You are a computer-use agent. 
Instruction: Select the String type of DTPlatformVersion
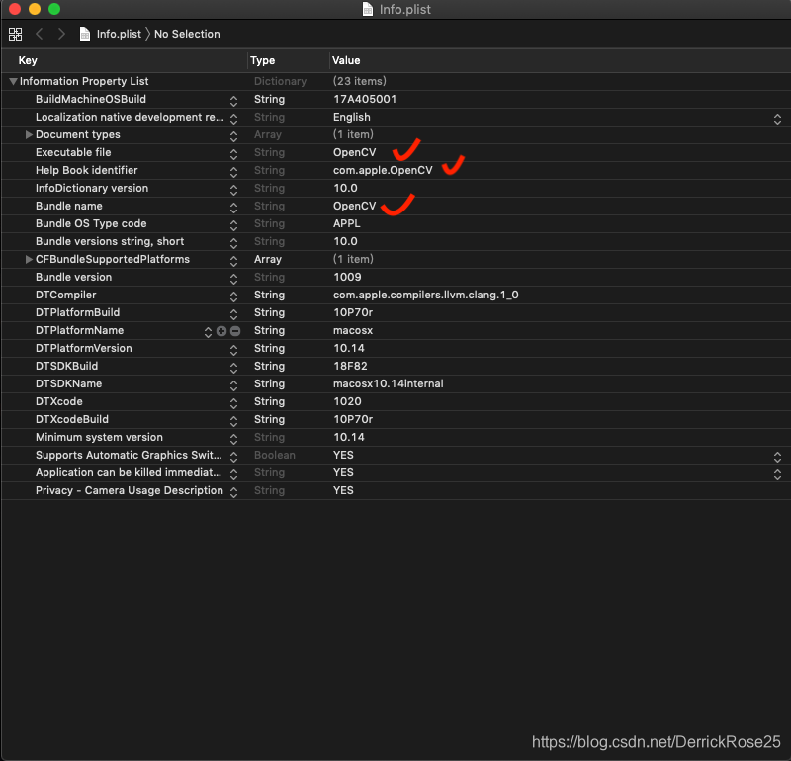pos(269,348)
